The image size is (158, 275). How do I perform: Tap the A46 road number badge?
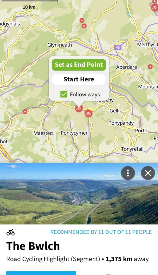tap(118, 47)
